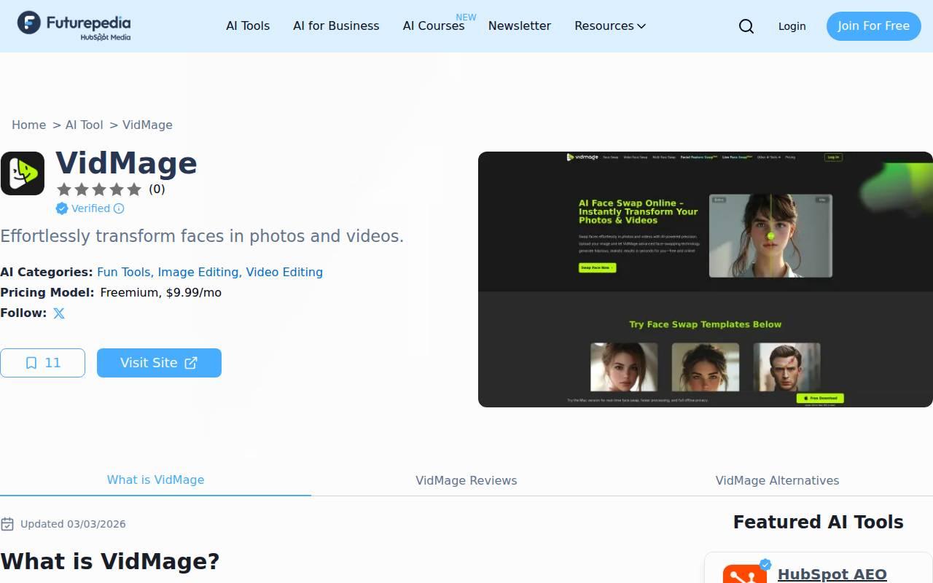The image size is (933, 583).
Task: Select the What is VidMage tab
Action: tap(155, 480)
